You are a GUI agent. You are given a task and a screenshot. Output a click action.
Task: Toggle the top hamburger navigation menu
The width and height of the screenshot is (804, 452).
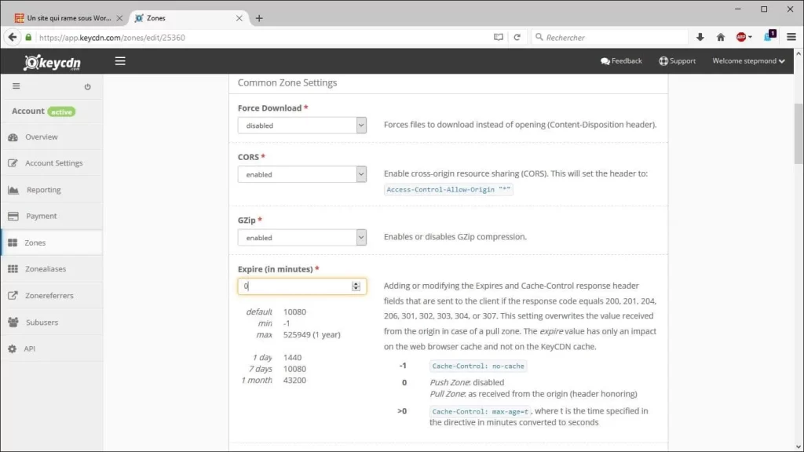120,61
